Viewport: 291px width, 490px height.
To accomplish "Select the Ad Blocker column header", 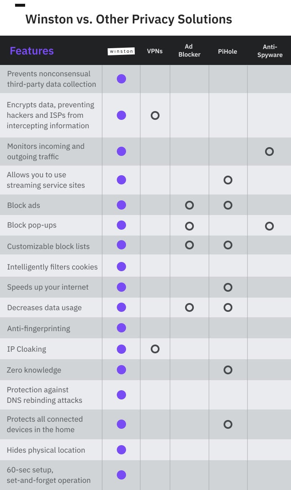I will pyautogui.click(x=189, y=50).
